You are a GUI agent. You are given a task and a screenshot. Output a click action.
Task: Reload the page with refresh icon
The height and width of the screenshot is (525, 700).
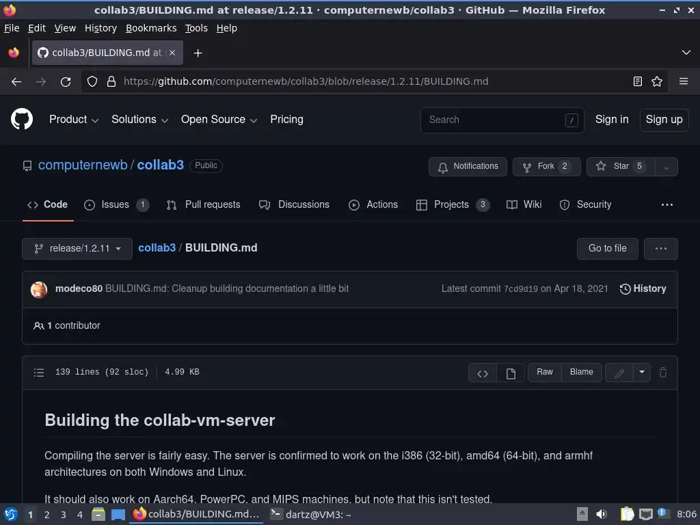coord(66,82)
